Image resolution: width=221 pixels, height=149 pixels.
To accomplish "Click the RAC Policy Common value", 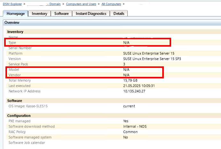I will click(x=130, y=132).
